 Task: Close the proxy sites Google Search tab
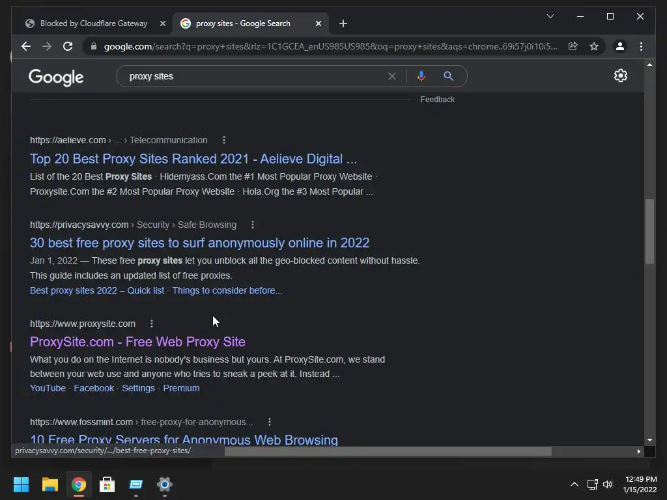[318, 23]
